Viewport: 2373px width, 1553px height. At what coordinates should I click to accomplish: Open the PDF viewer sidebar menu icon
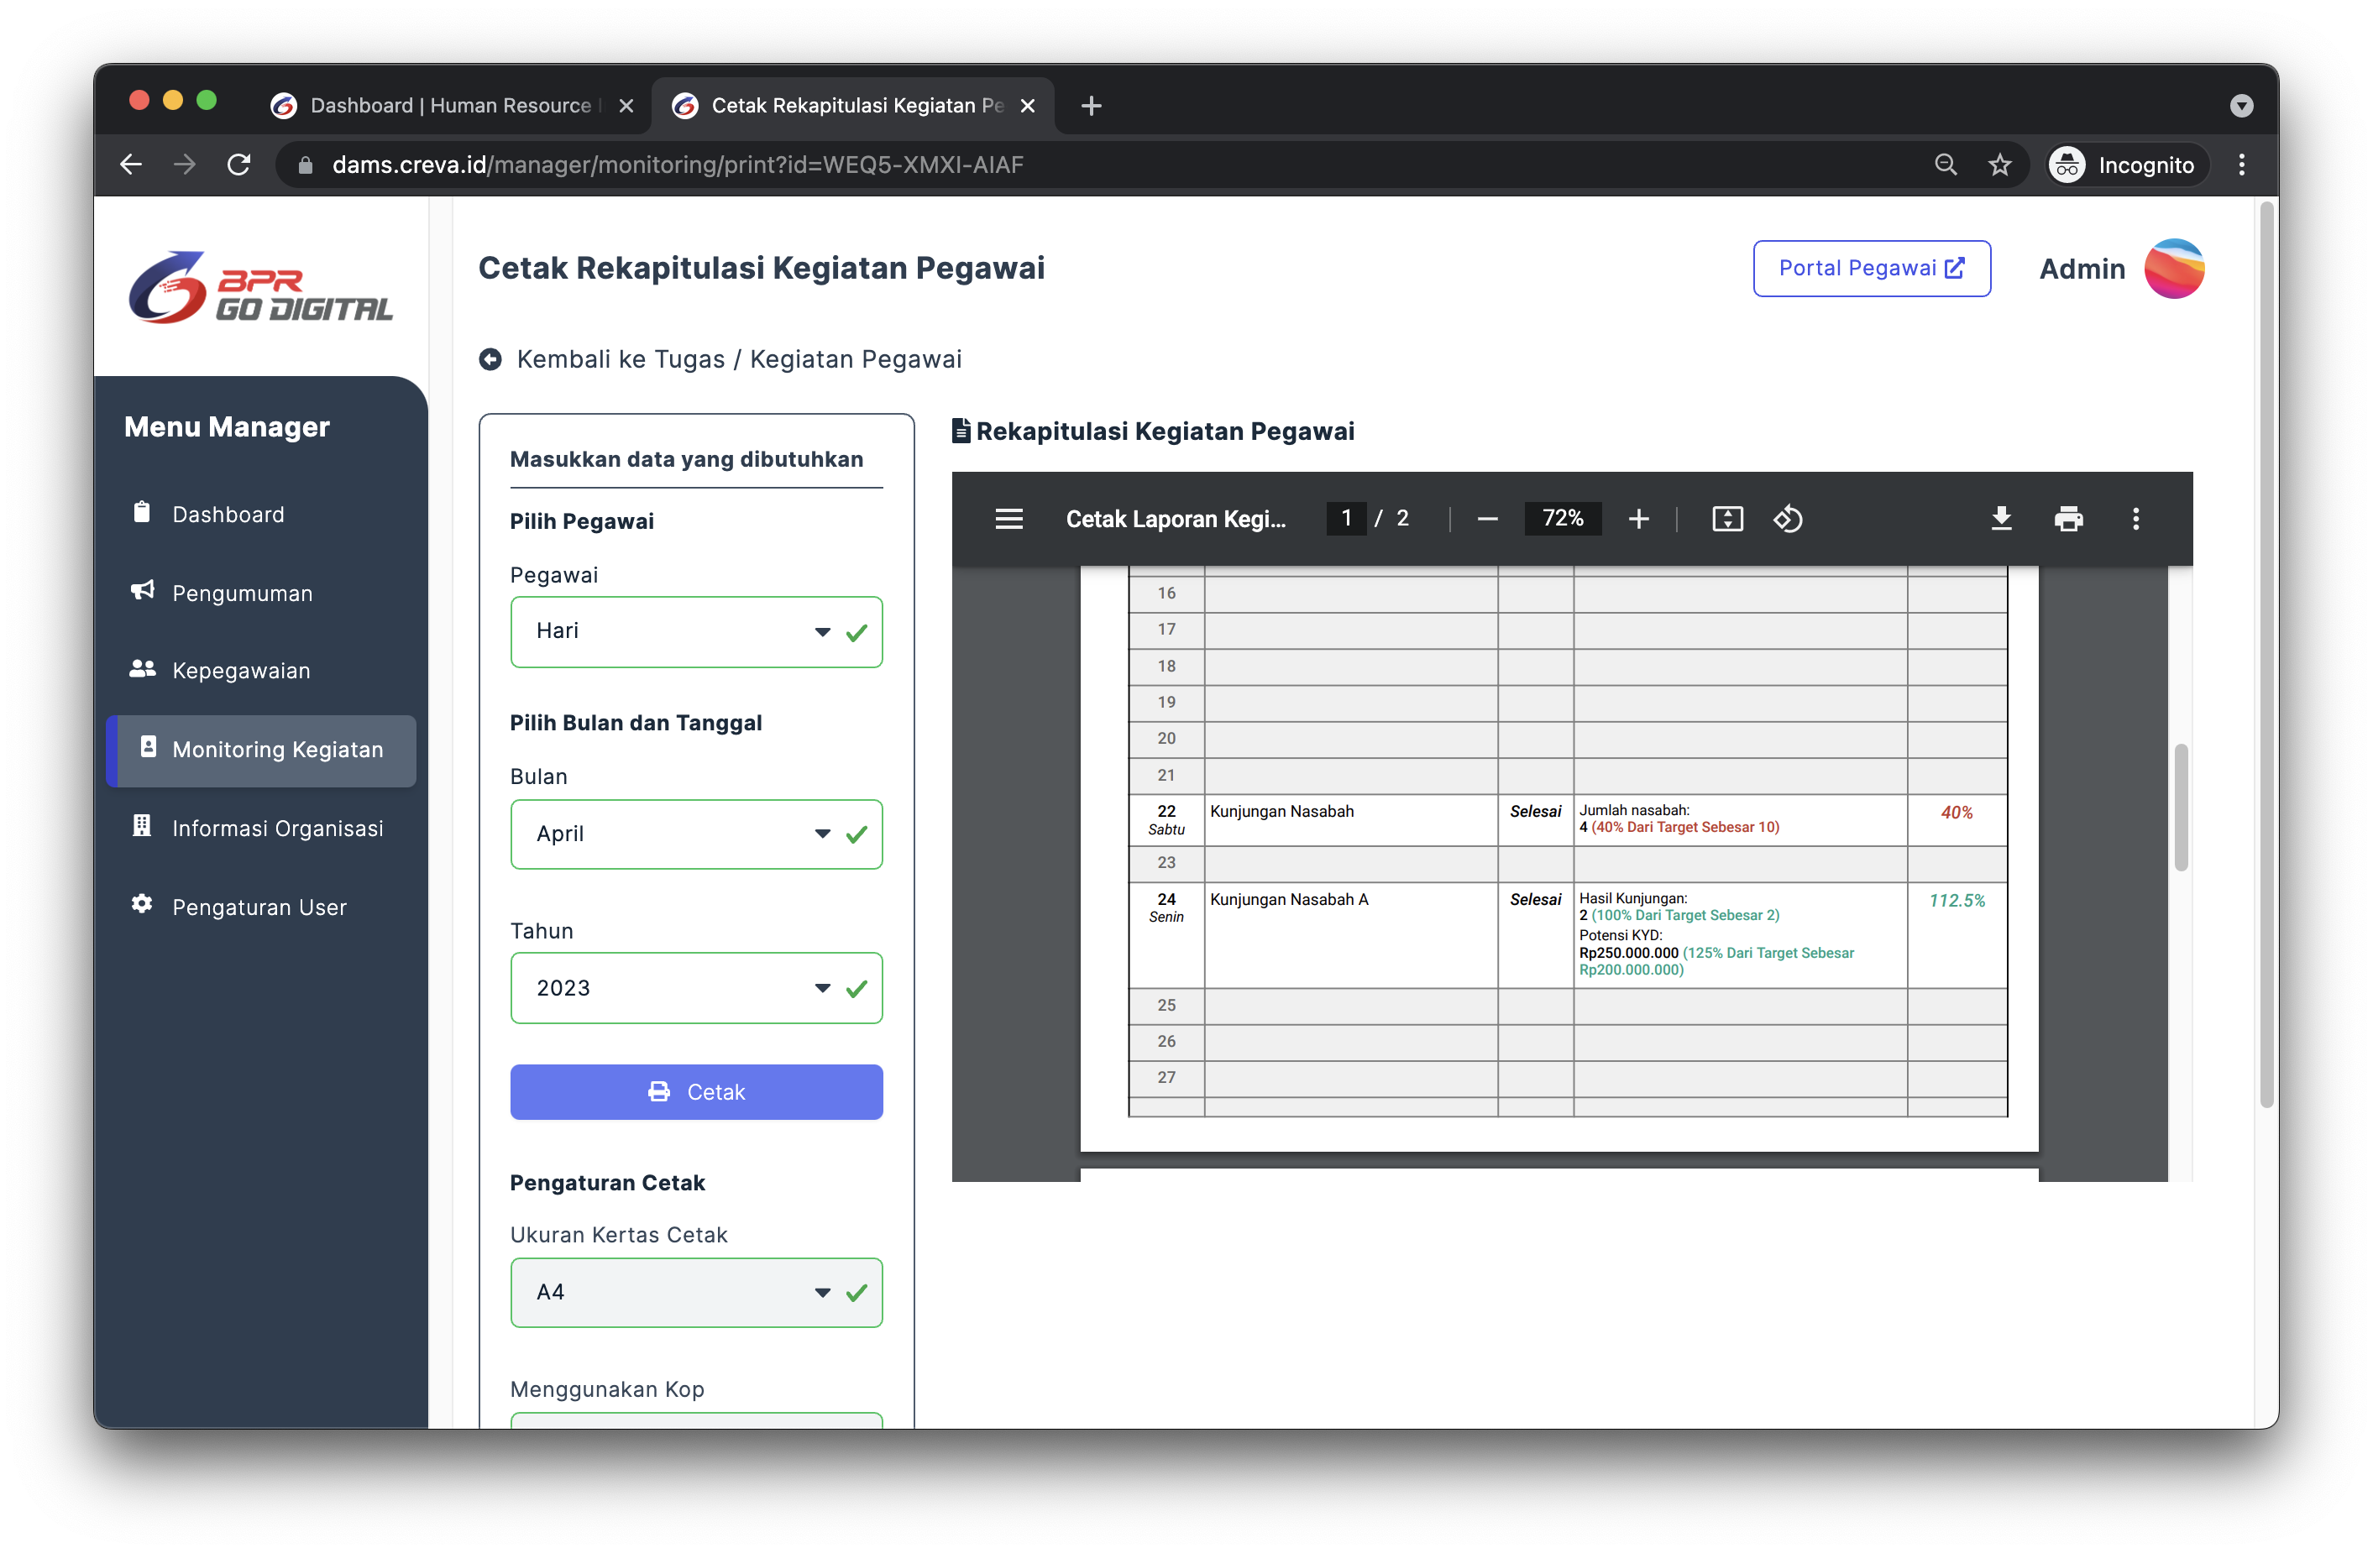pos(1009,518)
